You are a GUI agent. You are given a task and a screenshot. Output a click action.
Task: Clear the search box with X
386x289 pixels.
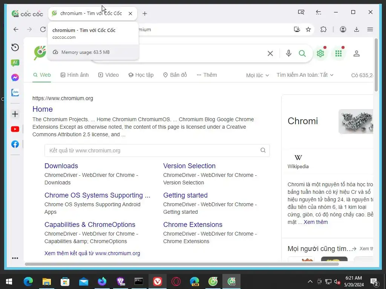pos(270,53)
